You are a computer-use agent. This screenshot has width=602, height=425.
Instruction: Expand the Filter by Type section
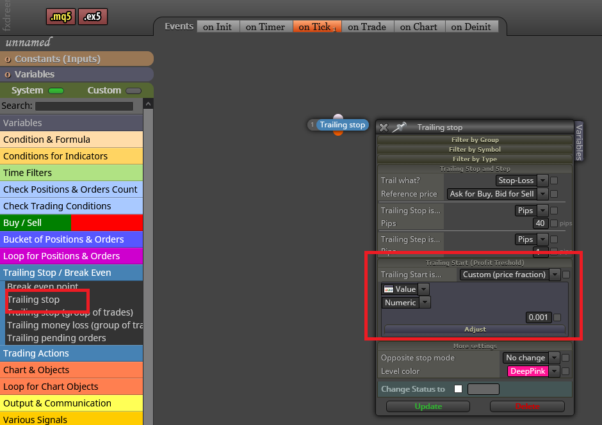(475, 159)
